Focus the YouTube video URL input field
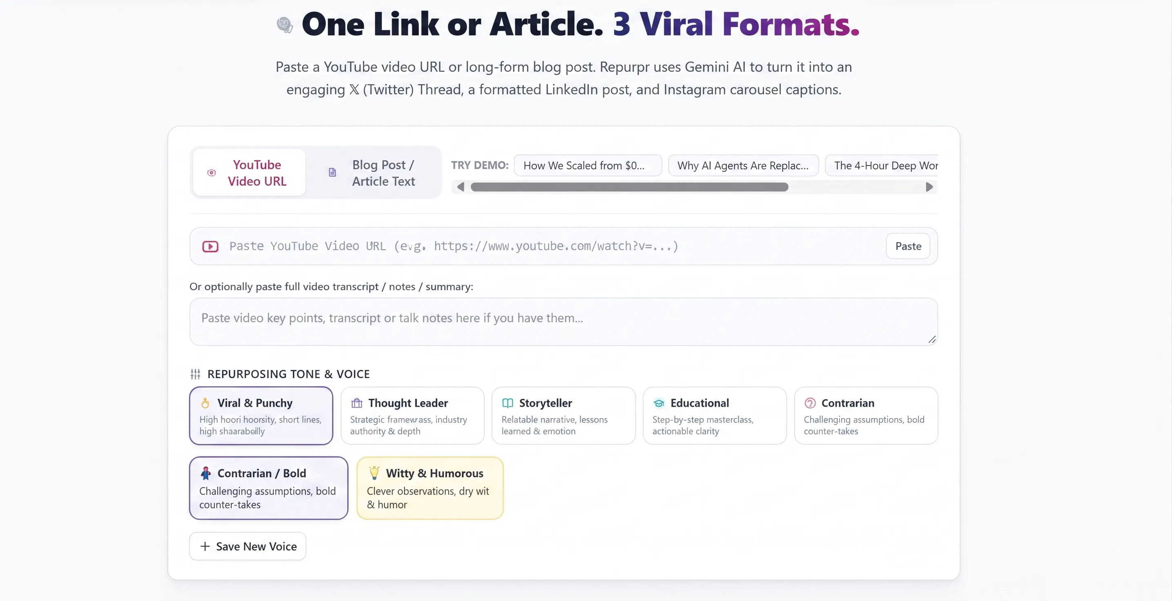1172x601 pixels. coord(564,246)
